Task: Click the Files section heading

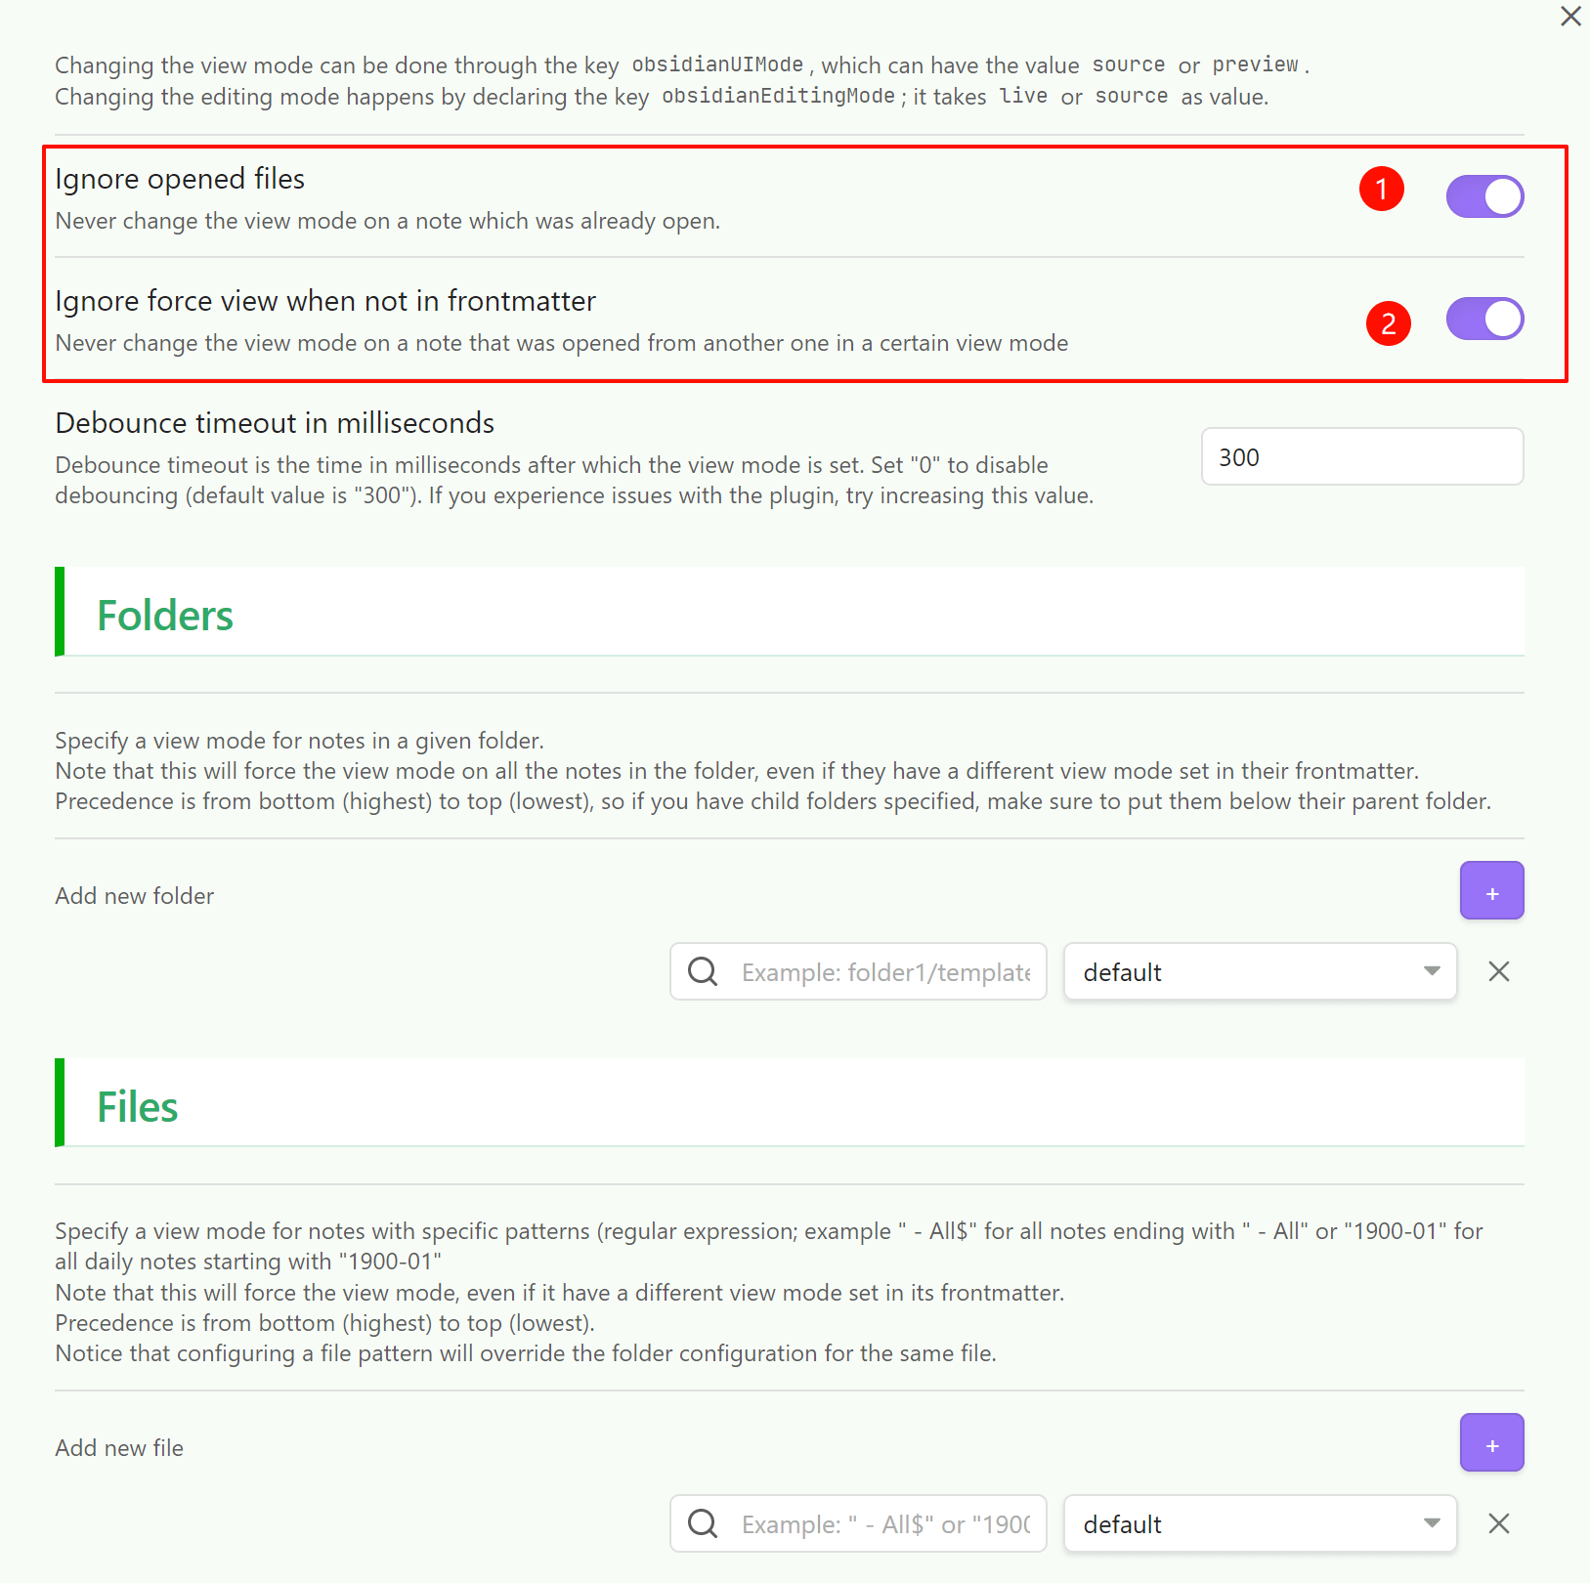Action: coord(138,1107)
